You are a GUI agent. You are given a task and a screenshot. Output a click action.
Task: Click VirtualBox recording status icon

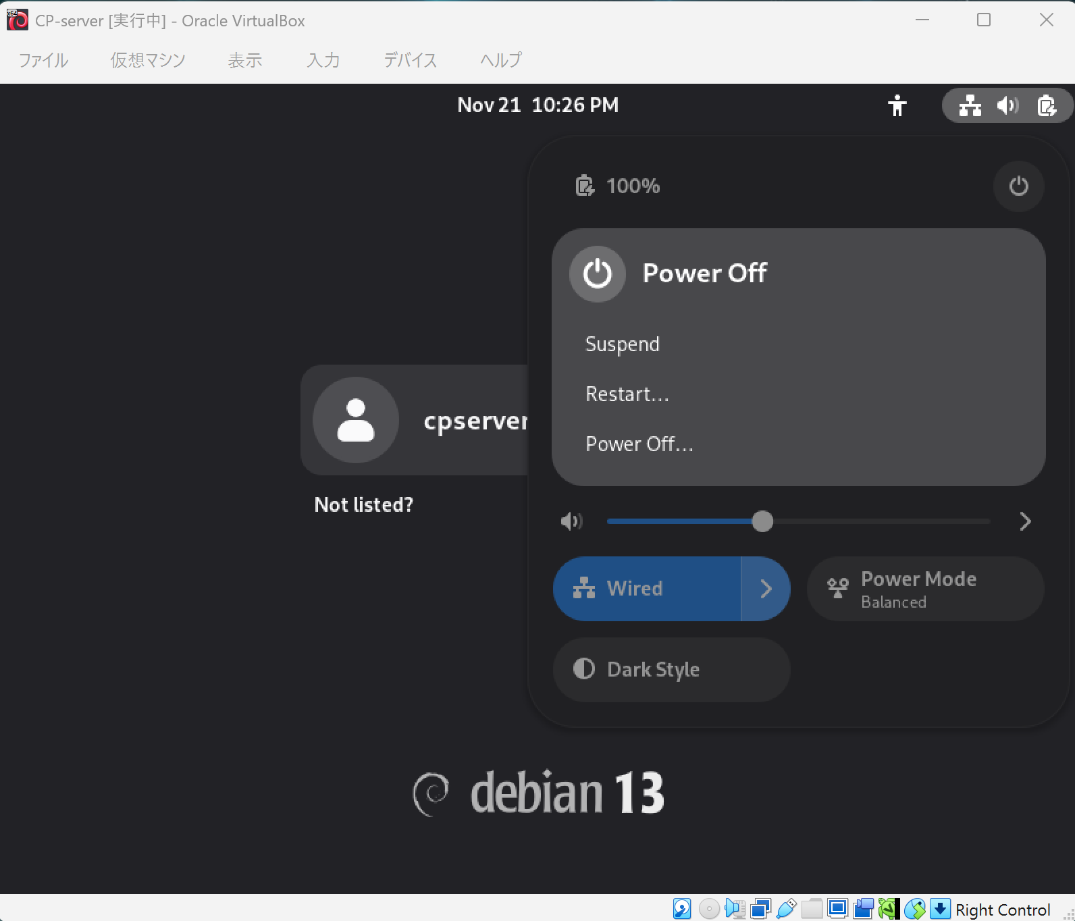[x=863, y=909]
